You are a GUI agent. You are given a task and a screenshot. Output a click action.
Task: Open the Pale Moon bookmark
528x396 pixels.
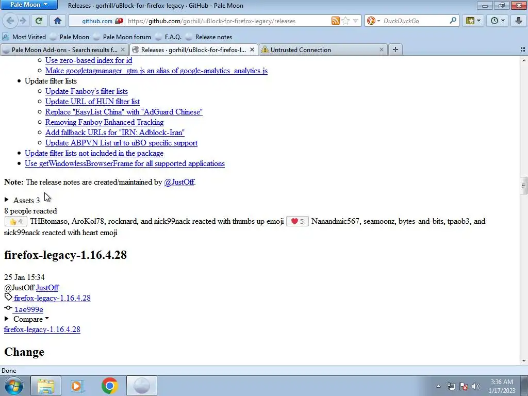(x=70, y=37)
